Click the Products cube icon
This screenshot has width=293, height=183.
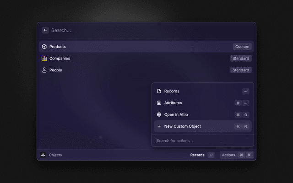tap(44, 47)
